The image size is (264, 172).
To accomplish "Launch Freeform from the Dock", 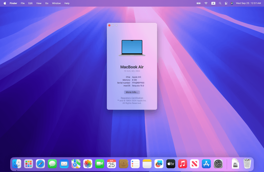I will 159,164.
